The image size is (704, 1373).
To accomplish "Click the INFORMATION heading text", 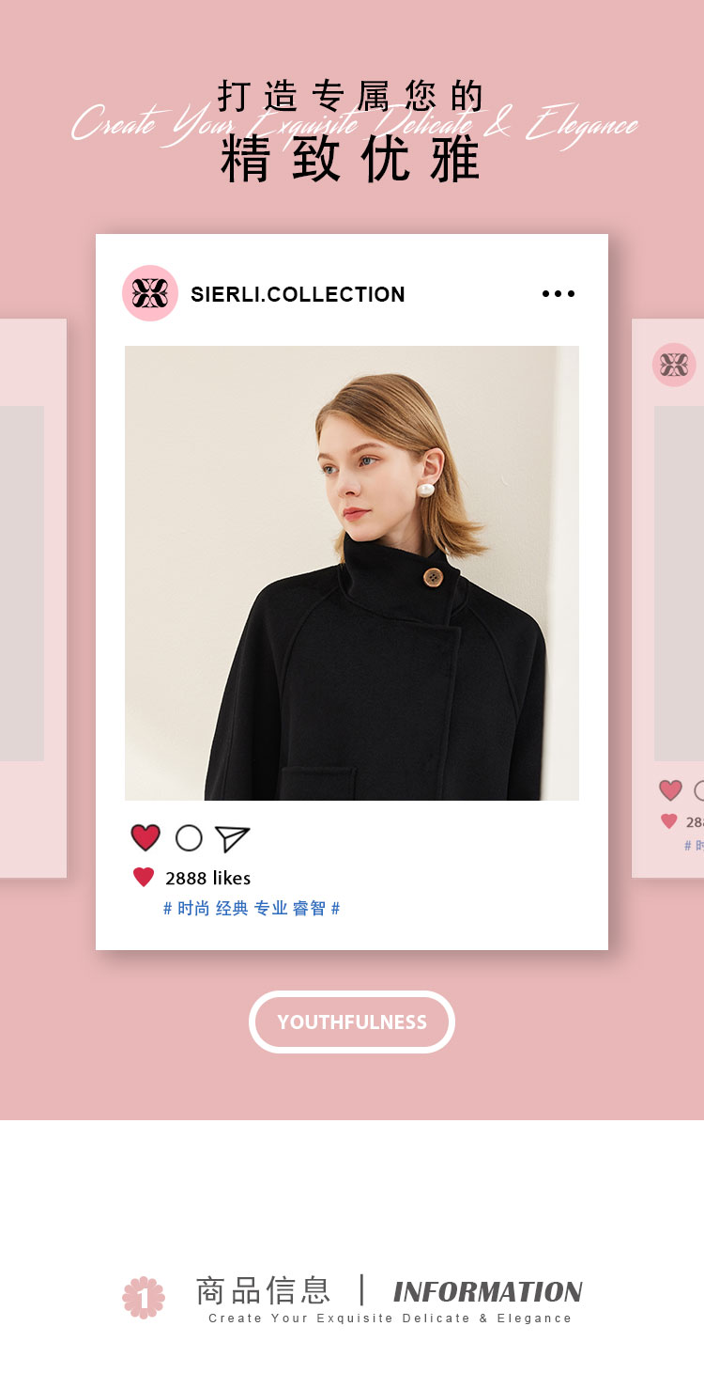I will pos(488,1292).
